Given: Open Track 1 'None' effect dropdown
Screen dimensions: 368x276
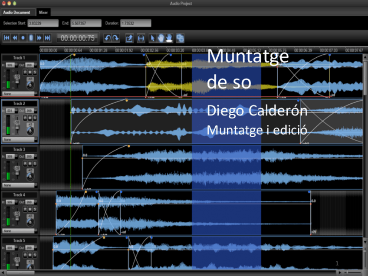Looking at the screenshot, I should 19,93.
